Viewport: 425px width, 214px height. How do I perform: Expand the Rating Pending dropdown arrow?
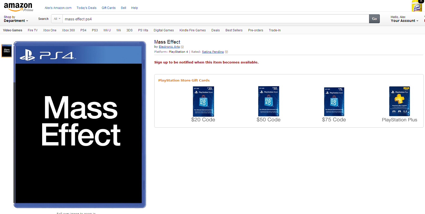pos(226,52)
